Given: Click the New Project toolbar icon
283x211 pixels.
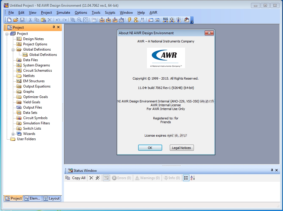Looking at the screenshot, I should click(9, 20).
